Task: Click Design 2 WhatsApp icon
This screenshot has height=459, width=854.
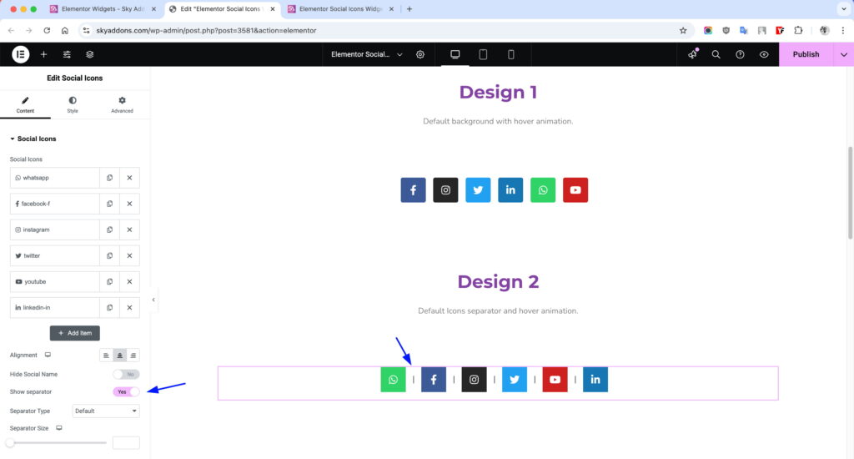Action: click(x=394, y=380)
